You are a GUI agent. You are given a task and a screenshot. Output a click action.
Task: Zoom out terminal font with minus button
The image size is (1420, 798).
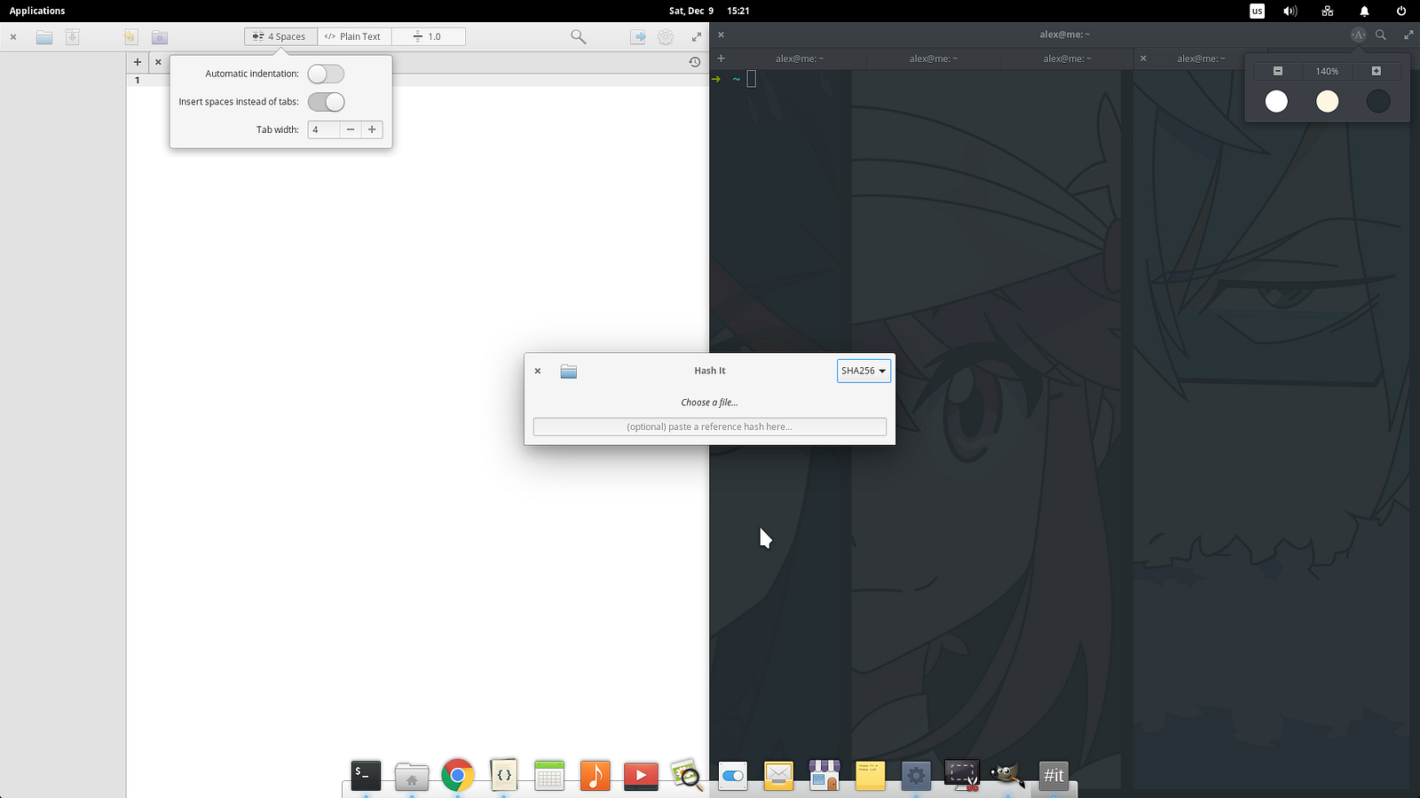tap(1278, 71)
